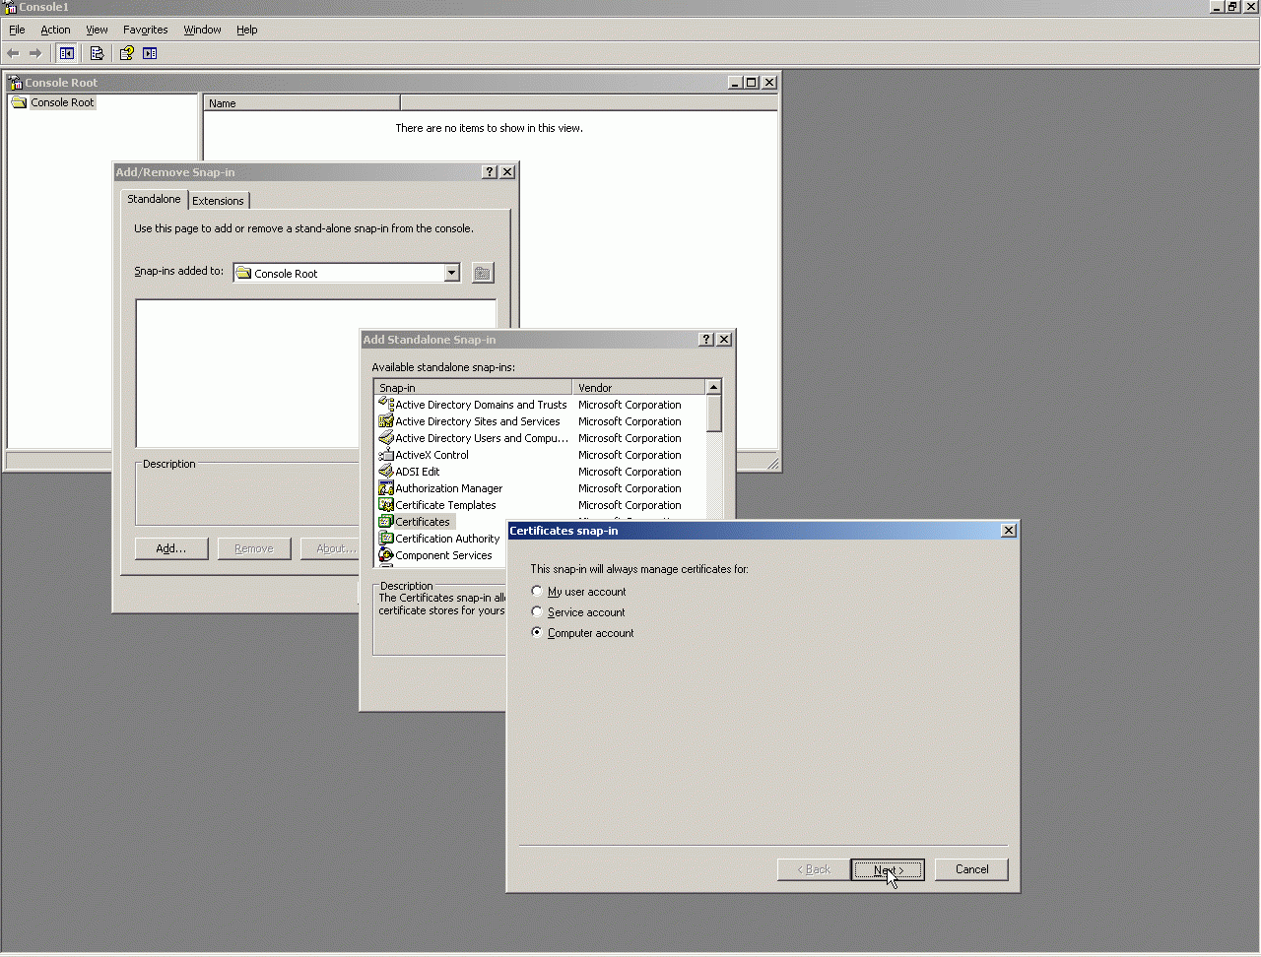Close the Certificates snap-in dialog
Image resolution: width=1261 pixels, height=957 pixels.
(x=1009, y=531)
